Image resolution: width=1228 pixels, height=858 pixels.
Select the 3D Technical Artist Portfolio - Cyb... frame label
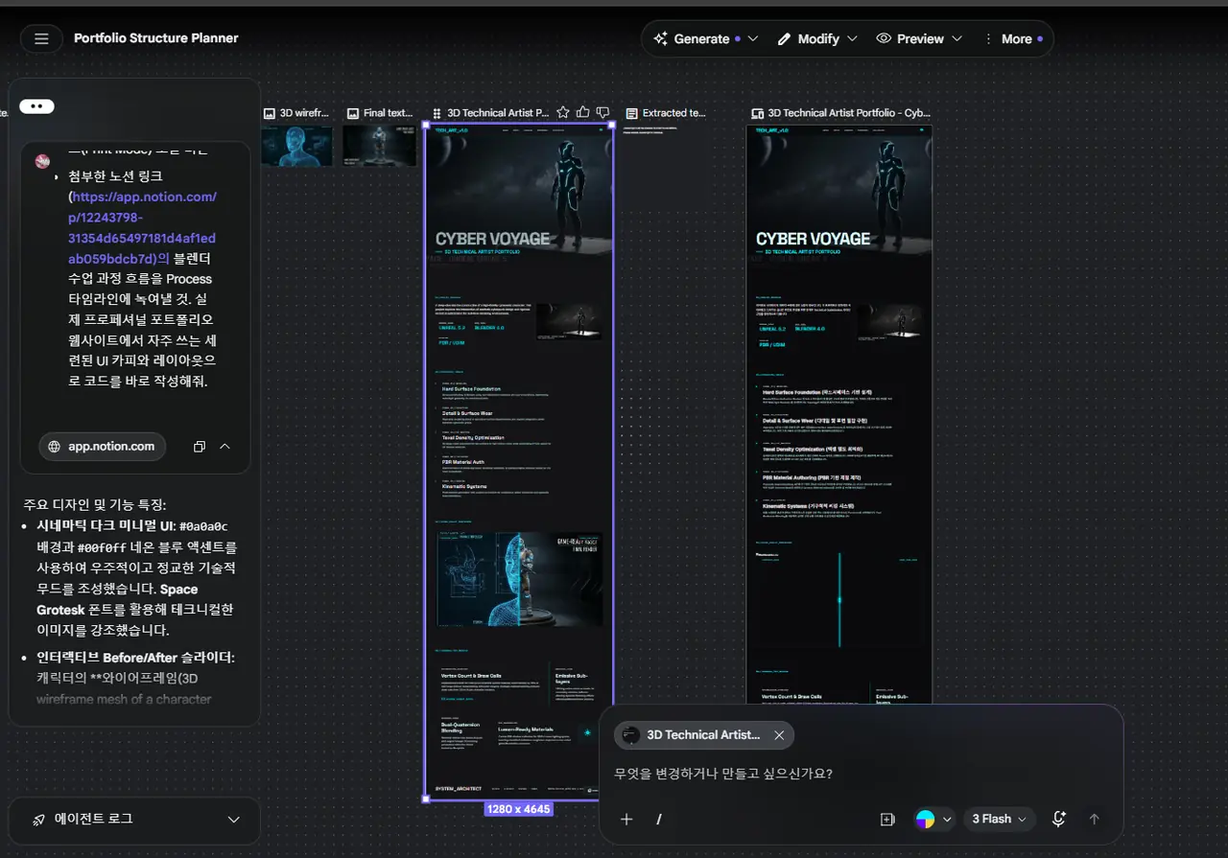click(840, 113)
